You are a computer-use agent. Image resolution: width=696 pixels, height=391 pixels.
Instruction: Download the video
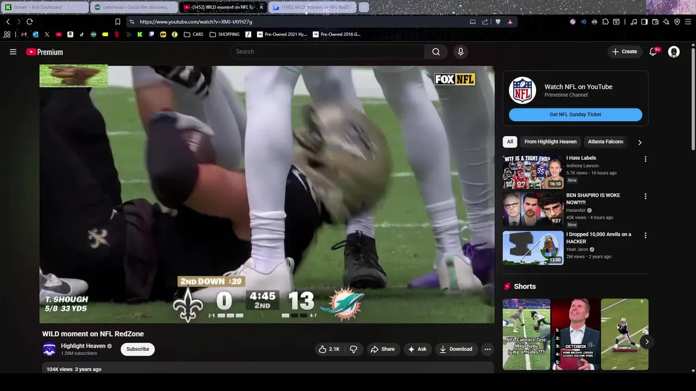click(456, 349)
